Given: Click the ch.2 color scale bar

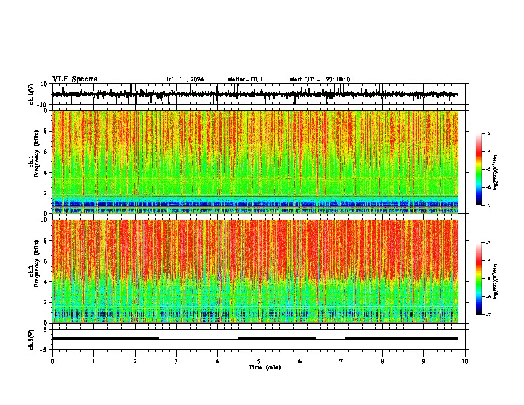Looking at the screenshot, I should point(478,279).
